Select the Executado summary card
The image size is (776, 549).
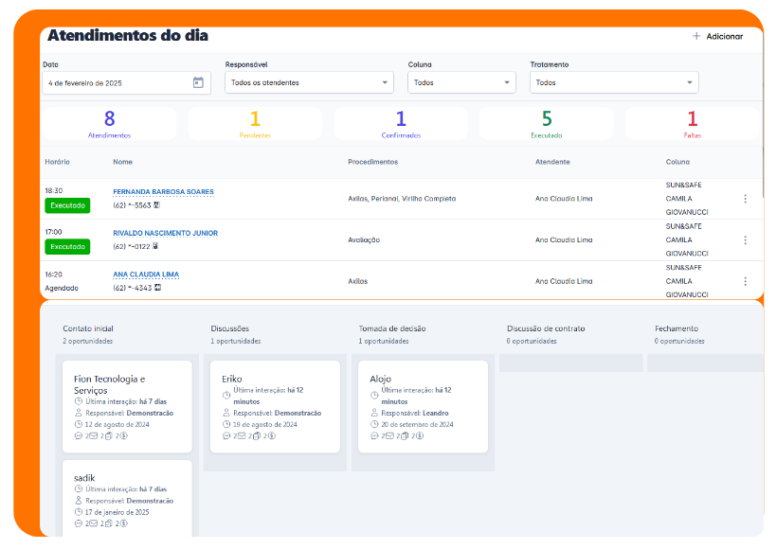(546, 124)
